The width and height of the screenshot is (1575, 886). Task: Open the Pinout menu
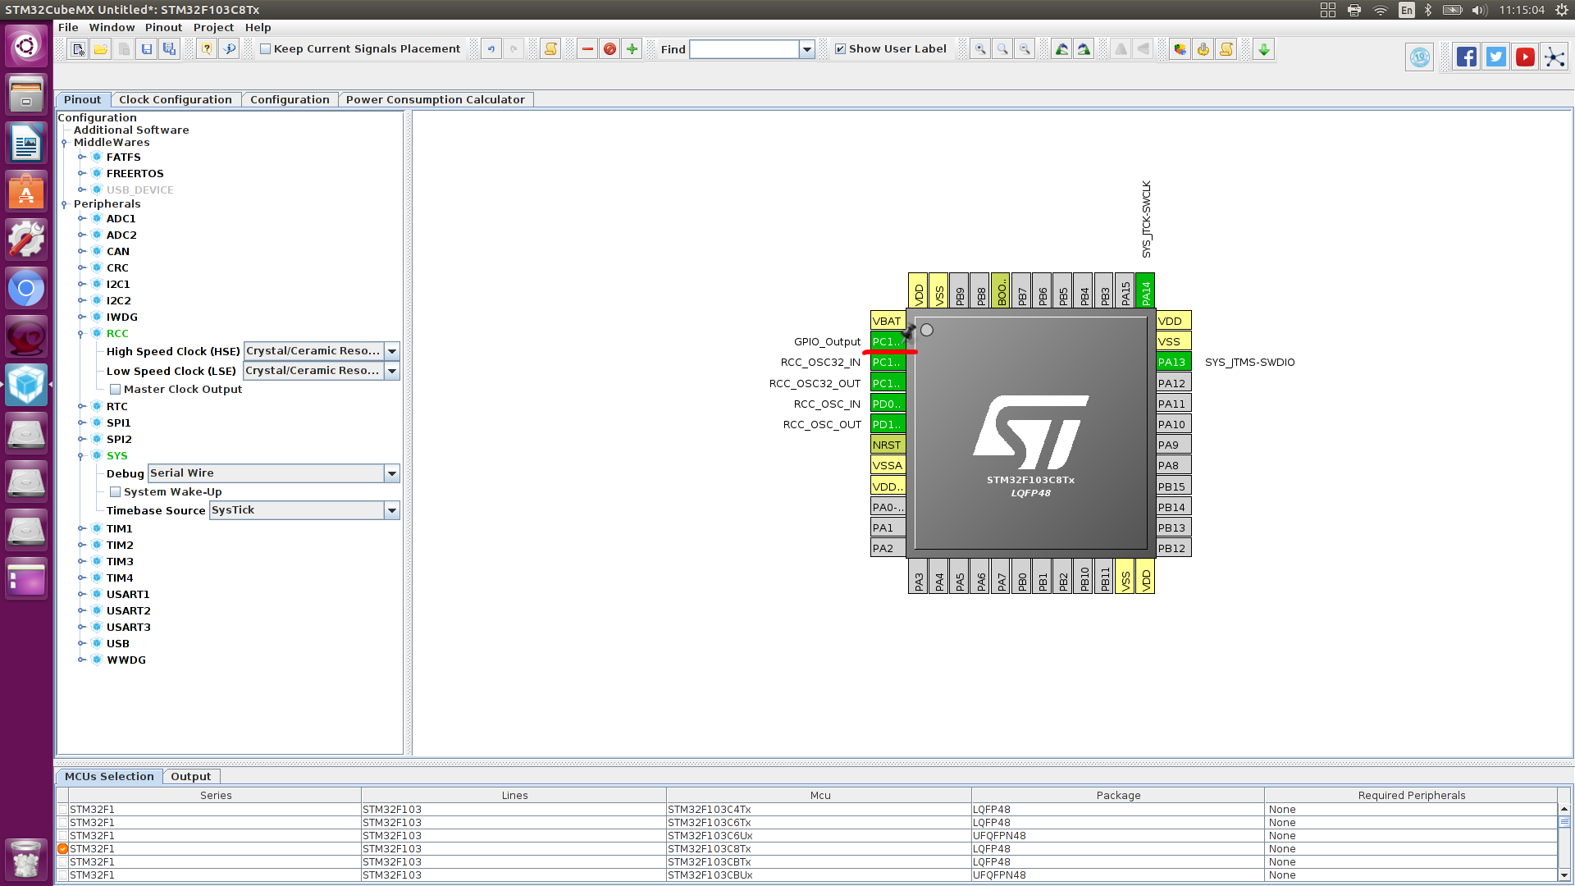163,27
